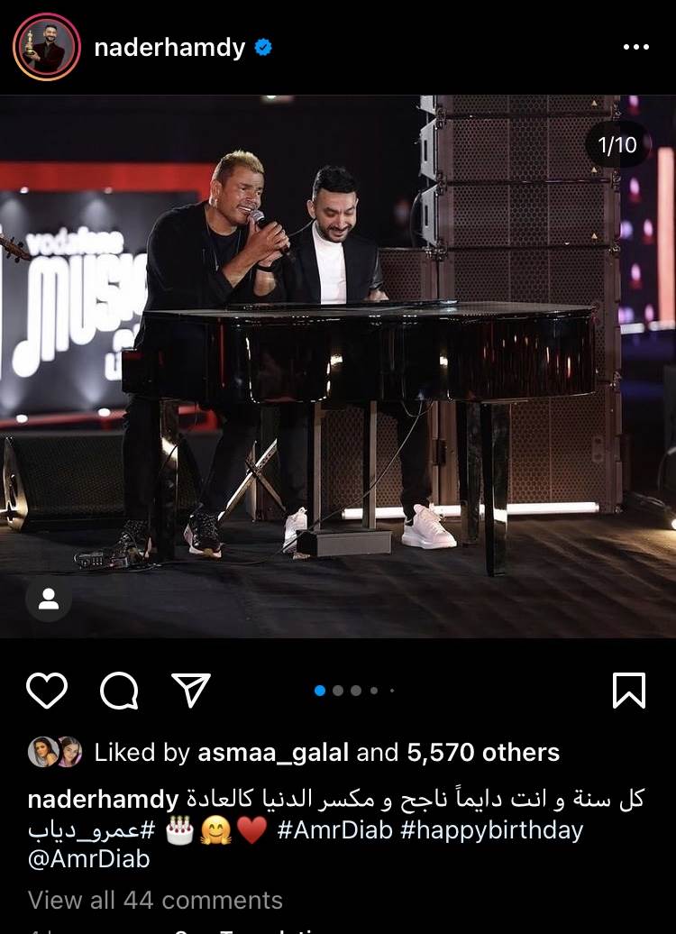The image size is (676, 934).
Task: Save post with the bookmark icon
Action: pos(629,691)
